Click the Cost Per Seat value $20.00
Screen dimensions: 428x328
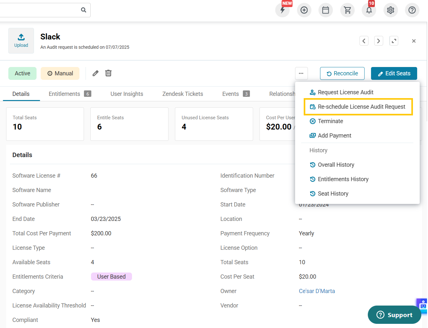tap(308, 277)
